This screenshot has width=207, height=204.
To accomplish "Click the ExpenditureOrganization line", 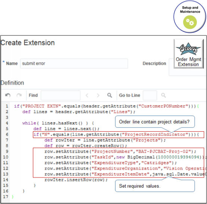I will tap(126, 169).
